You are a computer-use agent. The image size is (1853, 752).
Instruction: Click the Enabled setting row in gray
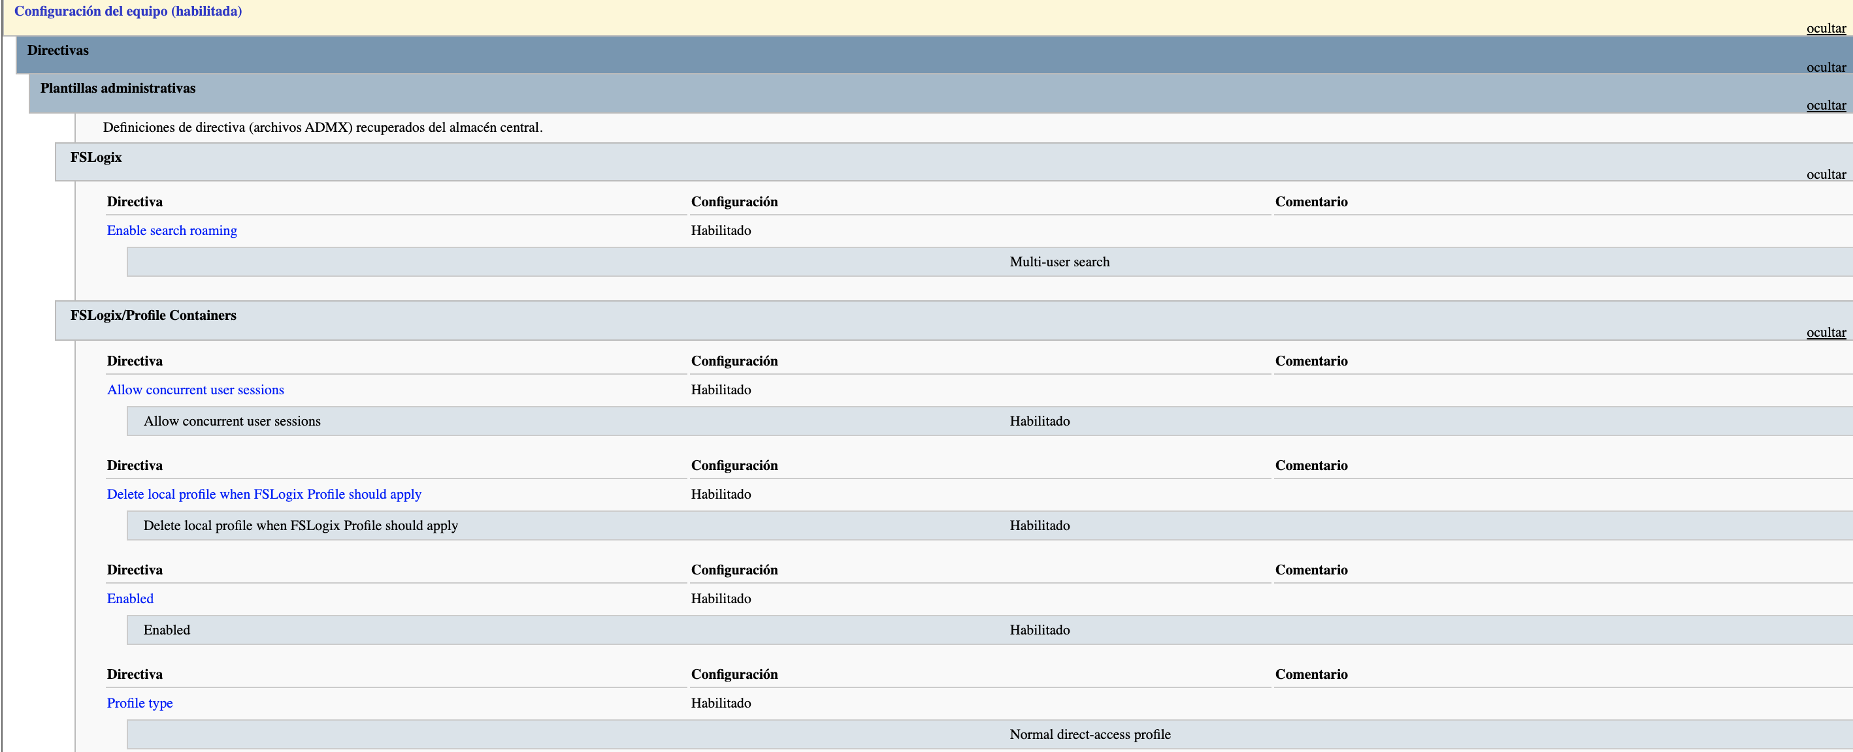[x=166, y=631]
